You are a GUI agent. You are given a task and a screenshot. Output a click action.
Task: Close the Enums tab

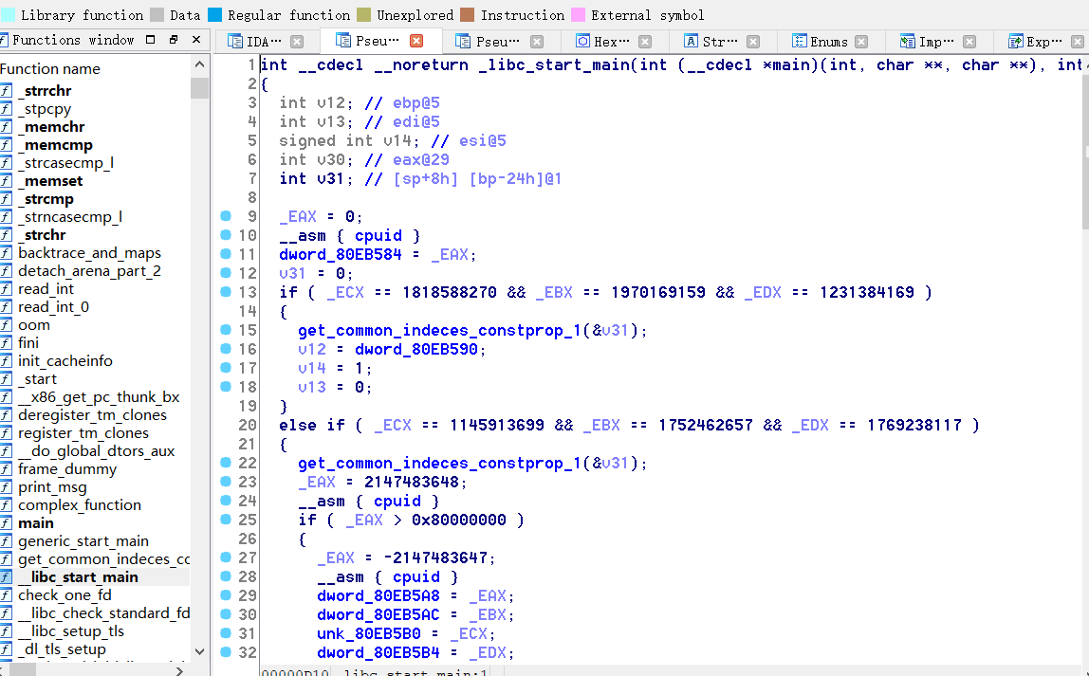tap(862, 42)
